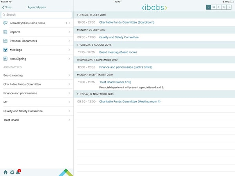Open the Home icon in bottom bar

pos(5,172)
